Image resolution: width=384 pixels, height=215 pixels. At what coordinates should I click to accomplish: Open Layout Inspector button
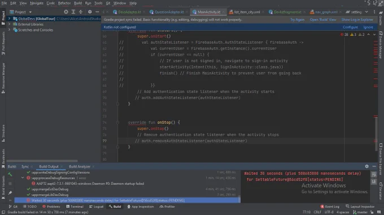360,207
